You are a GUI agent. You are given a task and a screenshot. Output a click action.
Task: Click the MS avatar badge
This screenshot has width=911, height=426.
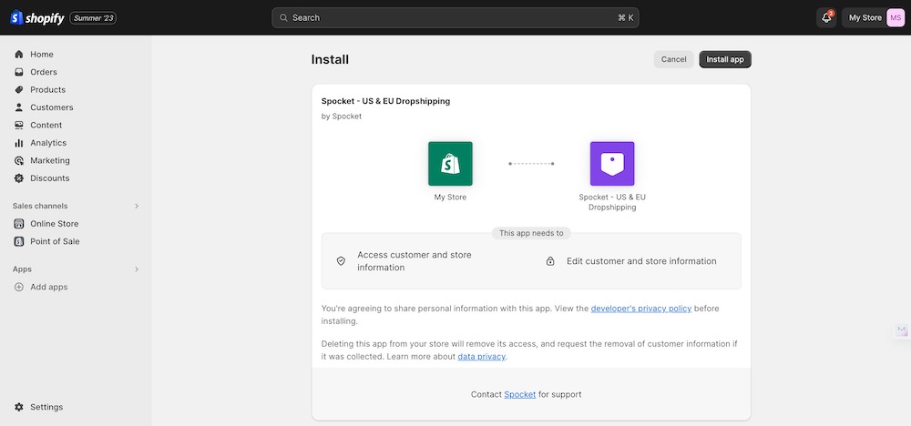pos(896,18)
